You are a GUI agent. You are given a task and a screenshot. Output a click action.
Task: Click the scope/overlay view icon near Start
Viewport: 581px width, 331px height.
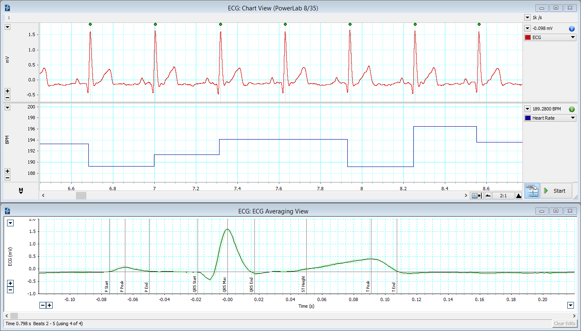point(532,190)
